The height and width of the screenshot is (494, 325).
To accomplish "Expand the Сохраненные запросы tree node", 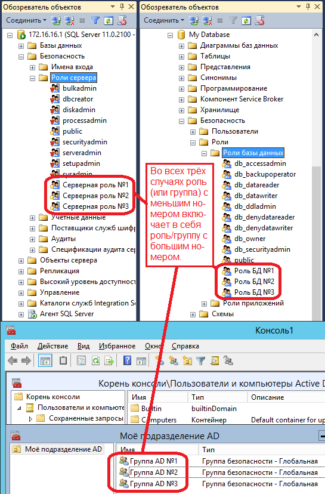I will pyautogui.click(x=30, y=419).
